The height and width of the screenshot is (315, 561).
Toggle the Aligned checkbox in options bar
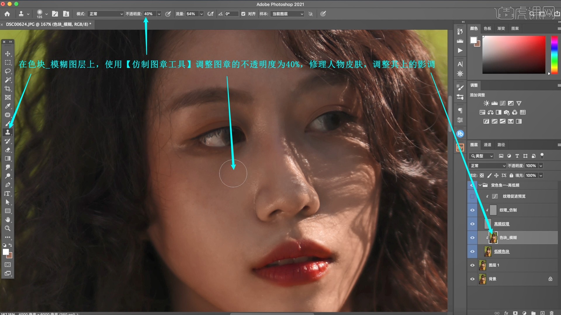[x=243, y=14]
